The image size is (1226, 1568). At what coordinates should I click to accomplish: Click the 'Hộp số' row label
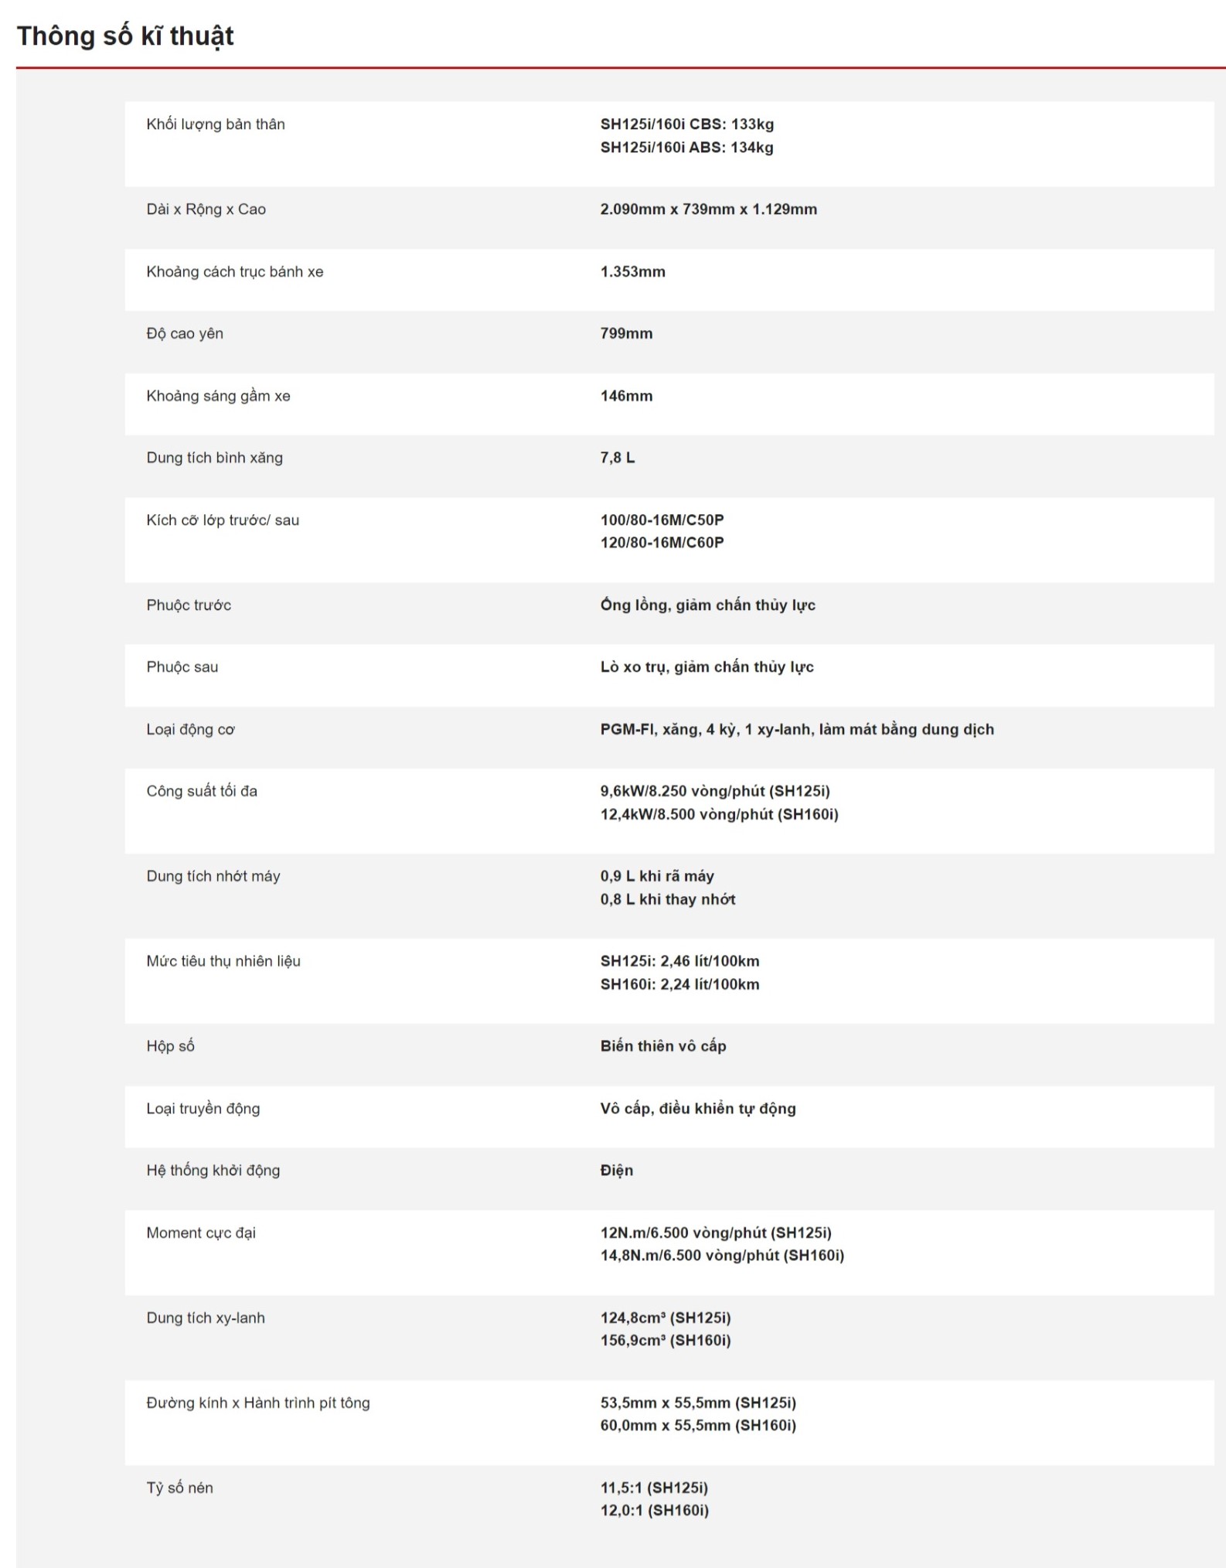click(170, 1046)
